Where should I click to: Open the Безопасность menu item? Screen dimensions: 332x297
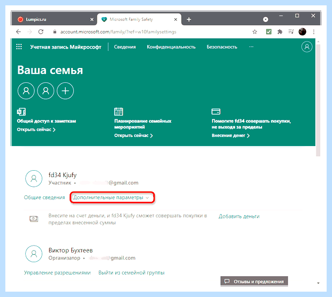[222, 47]
